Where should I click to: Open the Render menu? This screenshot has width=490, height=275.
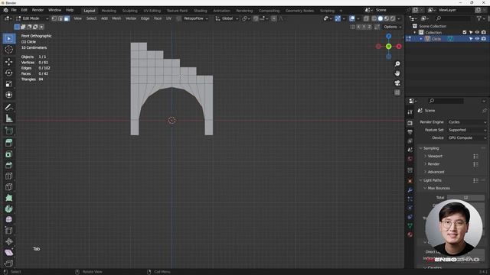[x=38, y=10]
